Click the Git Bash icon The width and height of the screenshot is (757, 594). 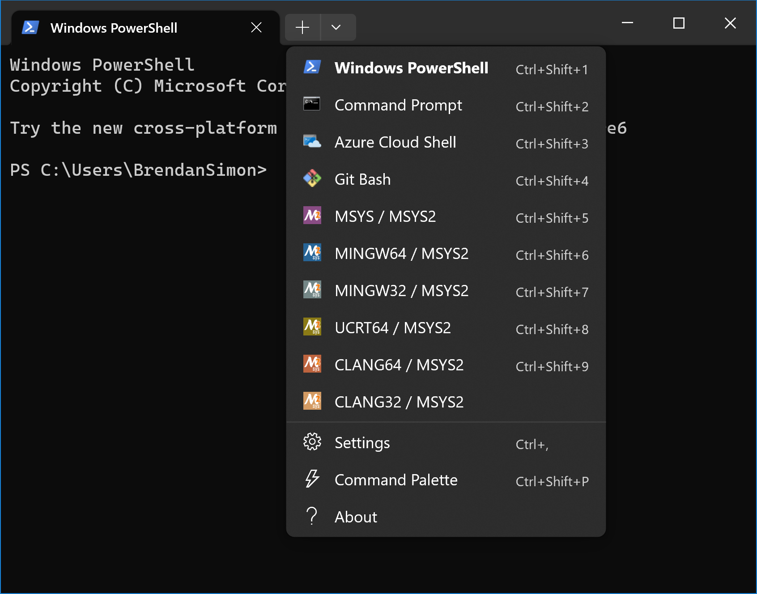pyautogui.click(x=312, y=178)
